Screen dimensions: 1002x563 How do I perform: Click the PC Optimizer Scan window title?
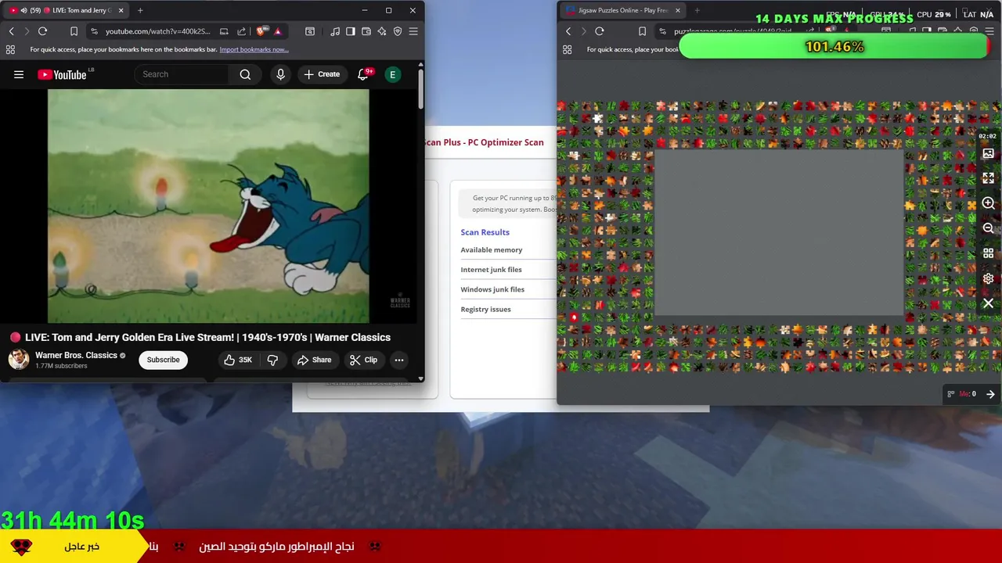[x=485, y=142]
